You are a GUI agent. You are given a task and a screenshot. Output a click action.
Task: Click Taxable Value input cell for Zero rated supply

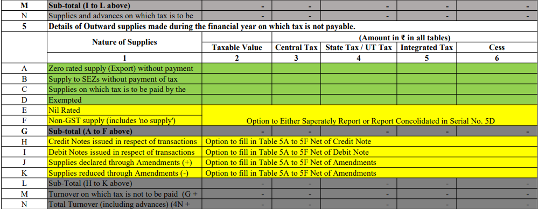237,68
